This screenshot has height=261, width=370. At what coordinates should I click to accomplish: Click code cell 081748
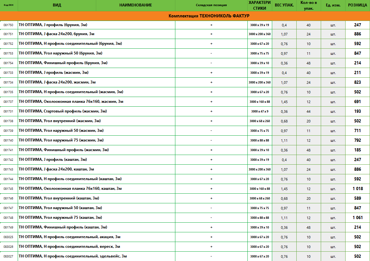click(x=8, y=218)
